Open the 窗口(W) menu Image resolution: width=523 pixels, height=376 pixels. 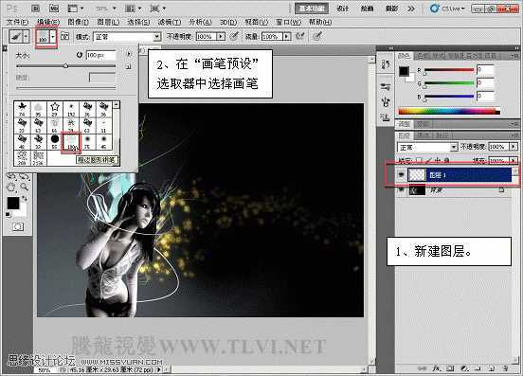coord(289,22)
